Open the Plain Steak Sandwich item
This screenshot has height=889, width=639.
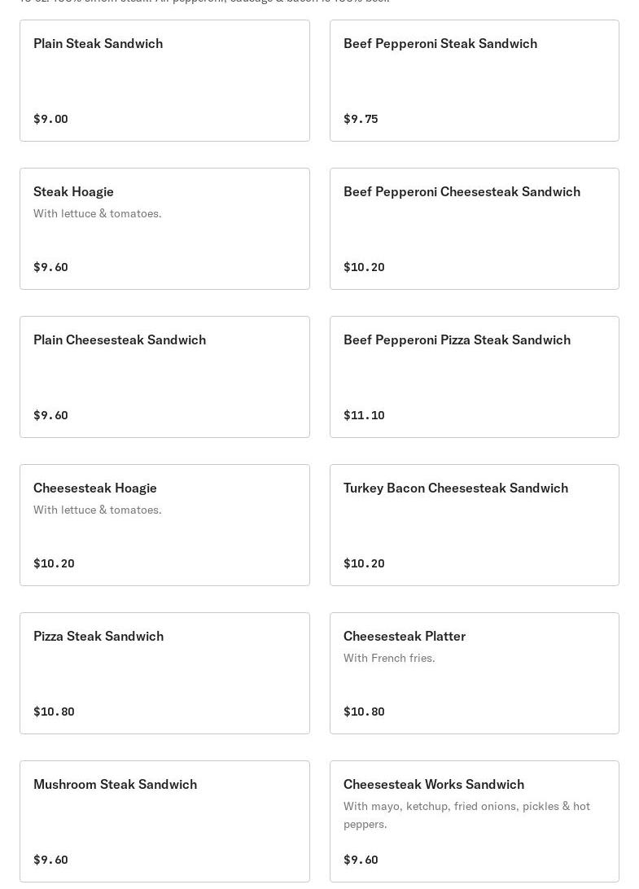98,44
